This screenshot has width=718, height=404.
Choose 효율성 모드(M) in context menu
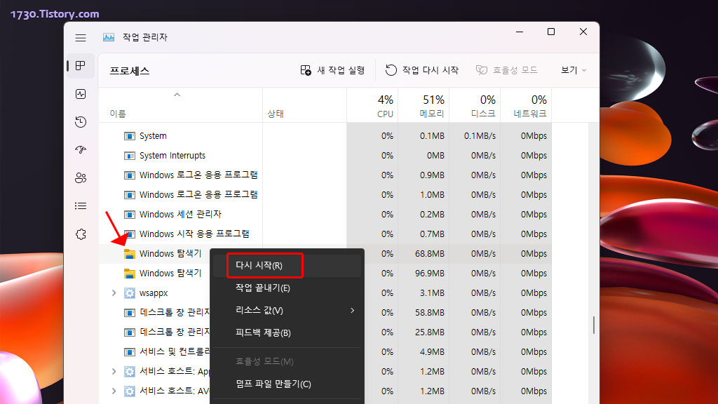287,361
